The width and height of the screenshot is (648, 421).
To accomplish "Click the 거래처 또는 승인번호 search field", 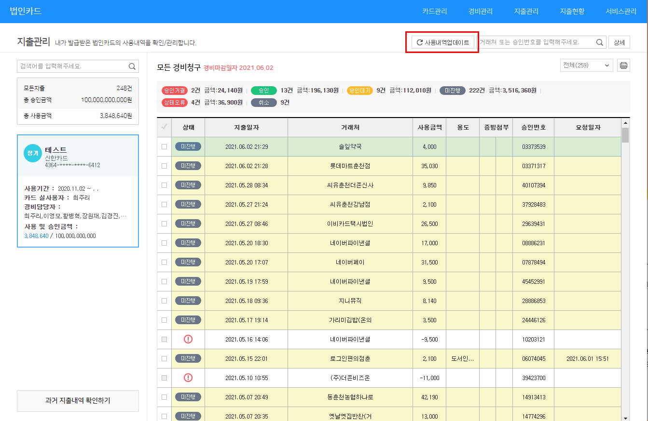I will pyautogui.click(x=536, y=42).
